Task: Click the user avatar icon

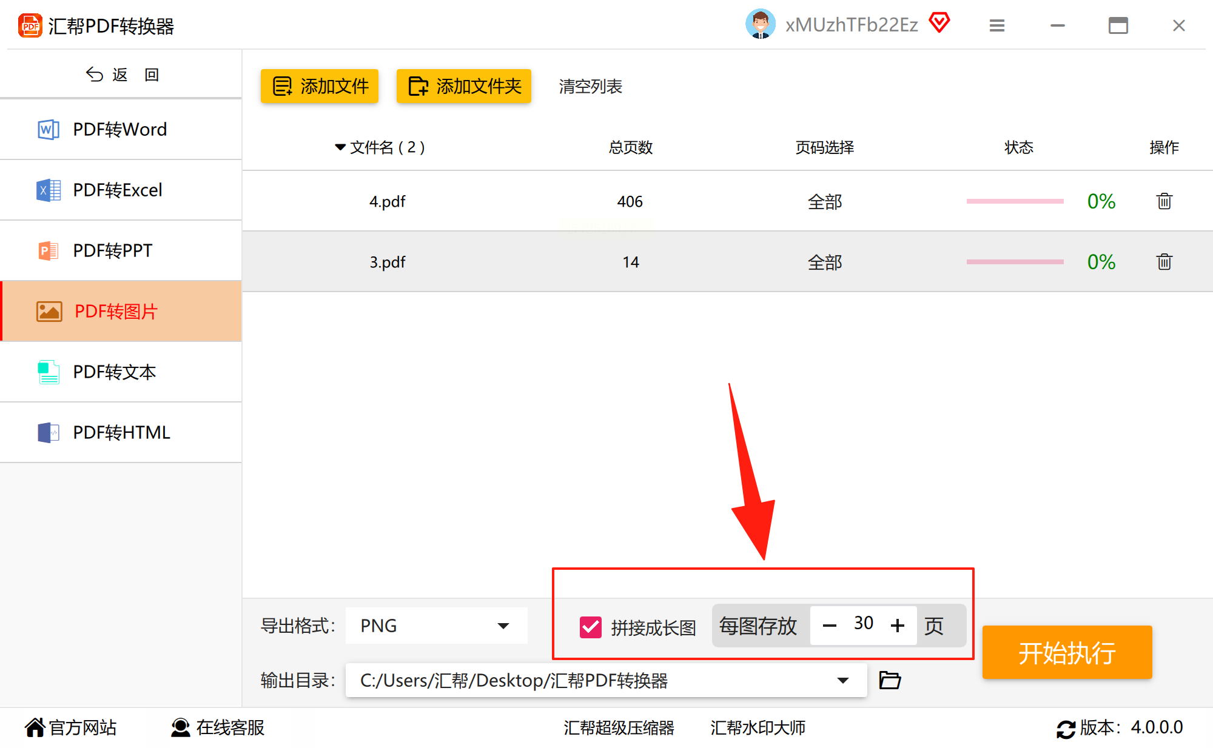Action: tap(760, 24)
